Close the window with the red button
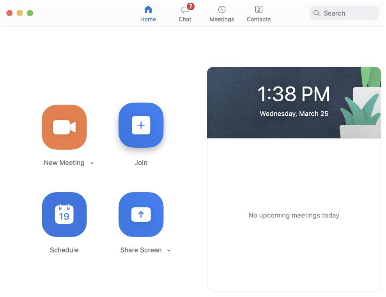Screen dimensions: 386x297 [9, 13]
